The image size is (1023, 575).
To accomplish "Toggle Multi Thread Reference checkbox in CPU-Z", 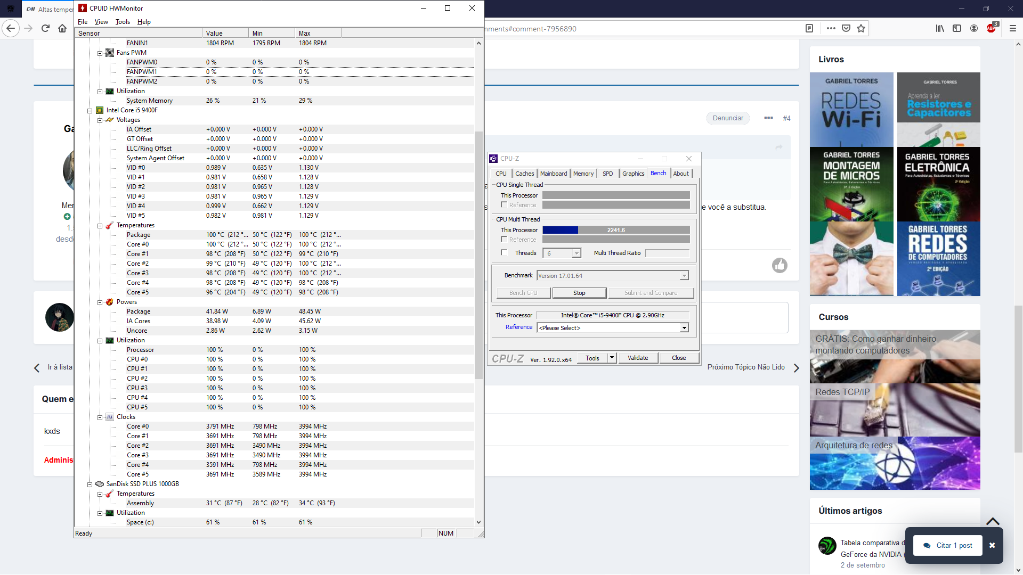I will coord(504,240).
